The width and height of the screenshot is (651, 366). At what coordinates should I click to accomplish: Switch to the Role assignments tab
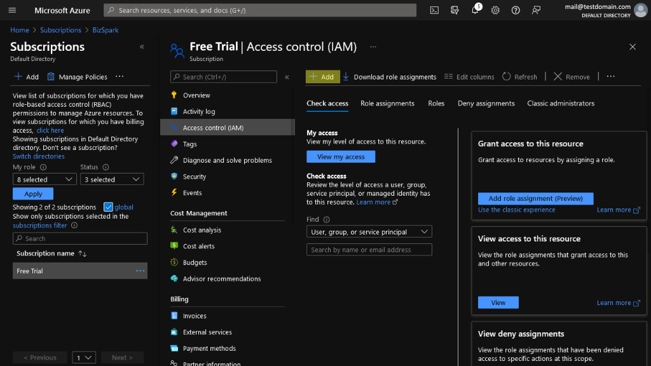tap(387, 104)
